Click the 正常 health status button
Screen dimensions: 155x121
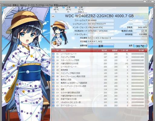[x=101, y=46]
